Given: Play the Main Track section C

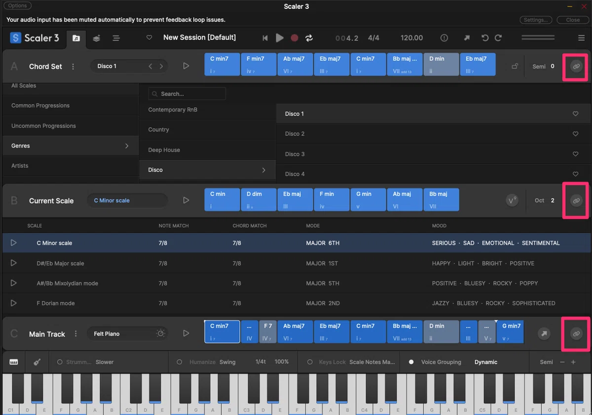Looking at the screenshot, I should pyautogui.click(x=186, y=333).
